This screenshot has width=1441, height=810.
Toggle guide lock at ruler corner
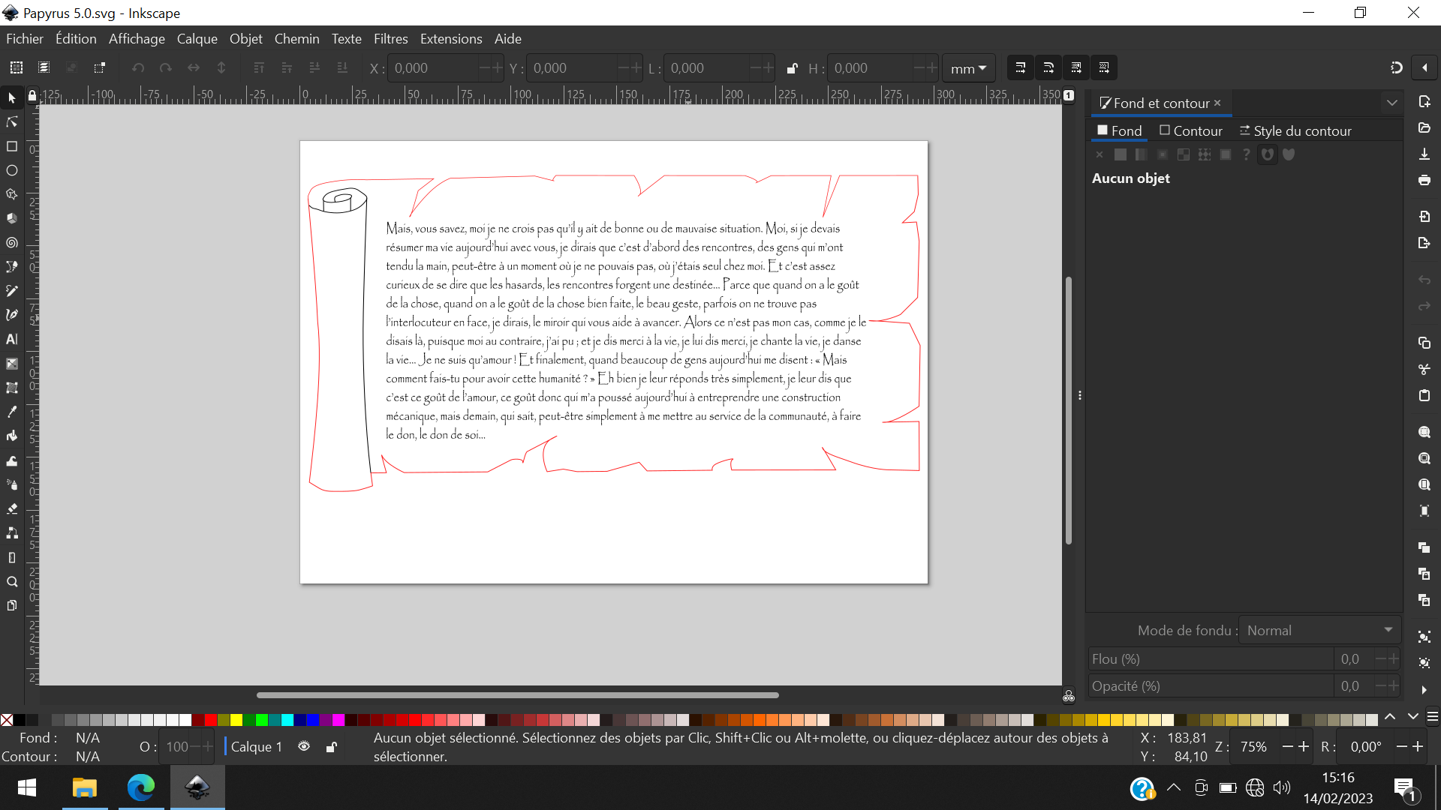(32, 96)
